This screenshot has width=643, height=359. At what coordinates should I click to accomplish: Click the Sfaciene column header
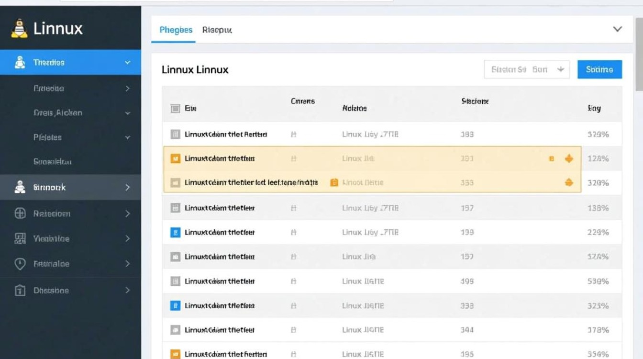pyautogui.click(x=475, y=101)
